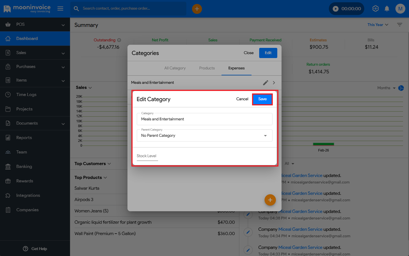Save the edited category

click(262, 99)
